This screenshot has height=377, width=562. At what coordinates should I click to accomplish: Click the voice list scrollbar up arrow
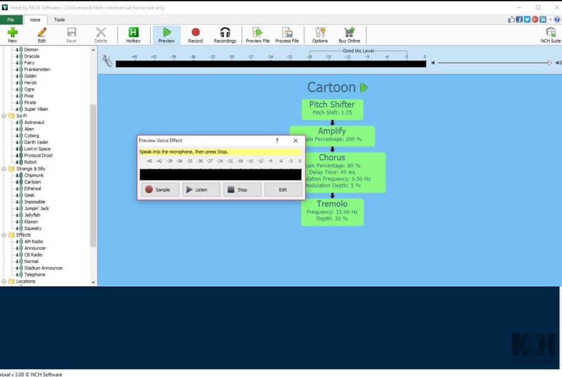pyautogui.click(x=93, y=50)
